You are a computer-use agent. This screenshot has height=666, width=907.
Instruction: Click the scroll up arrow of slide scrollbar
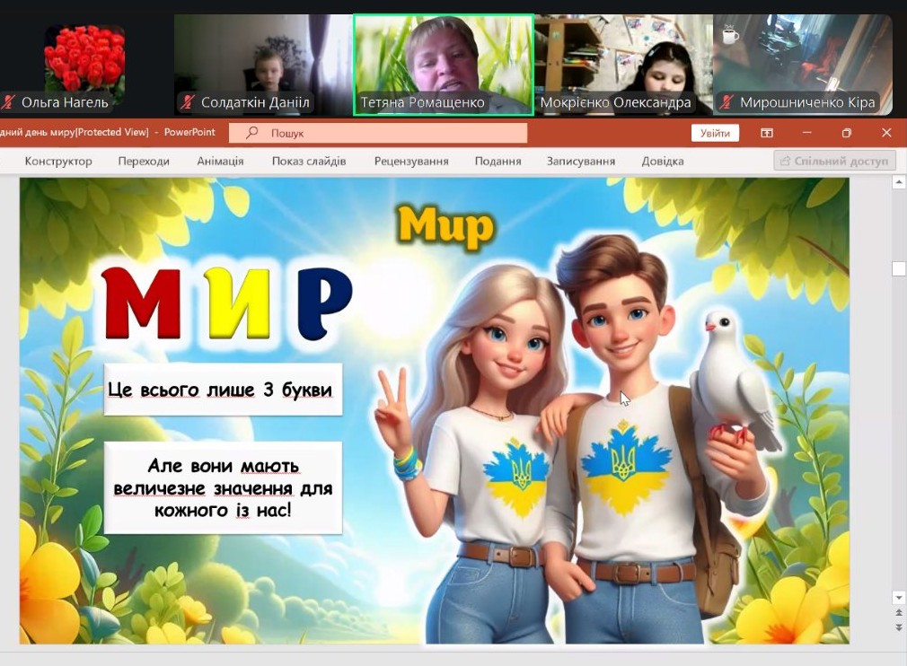[x=899, y=183]
